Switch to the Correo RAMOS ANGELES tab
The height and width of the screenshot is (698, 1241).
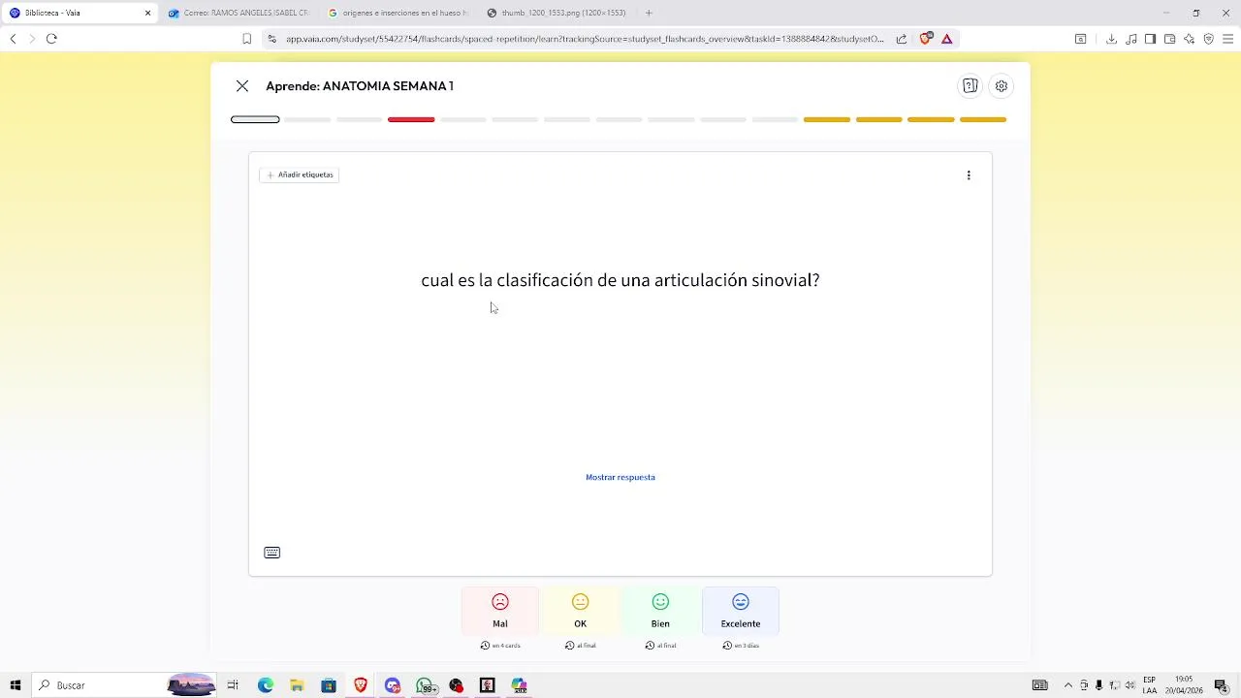[x=239, y=13]
